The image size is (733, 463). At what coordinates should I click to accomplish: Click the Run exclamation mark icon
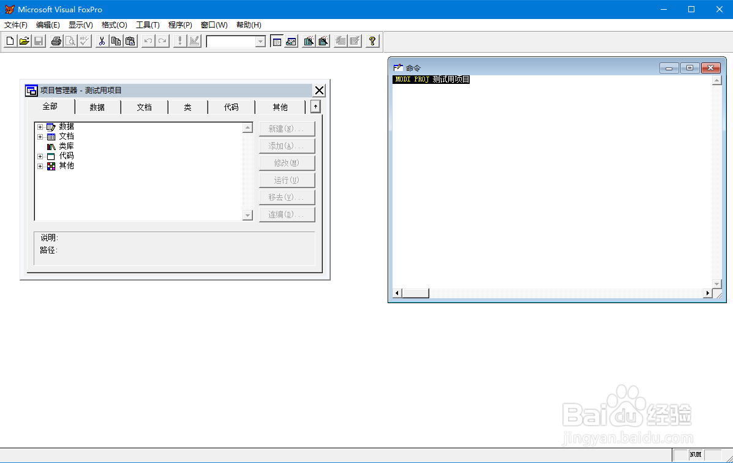[x=179, y=41]
